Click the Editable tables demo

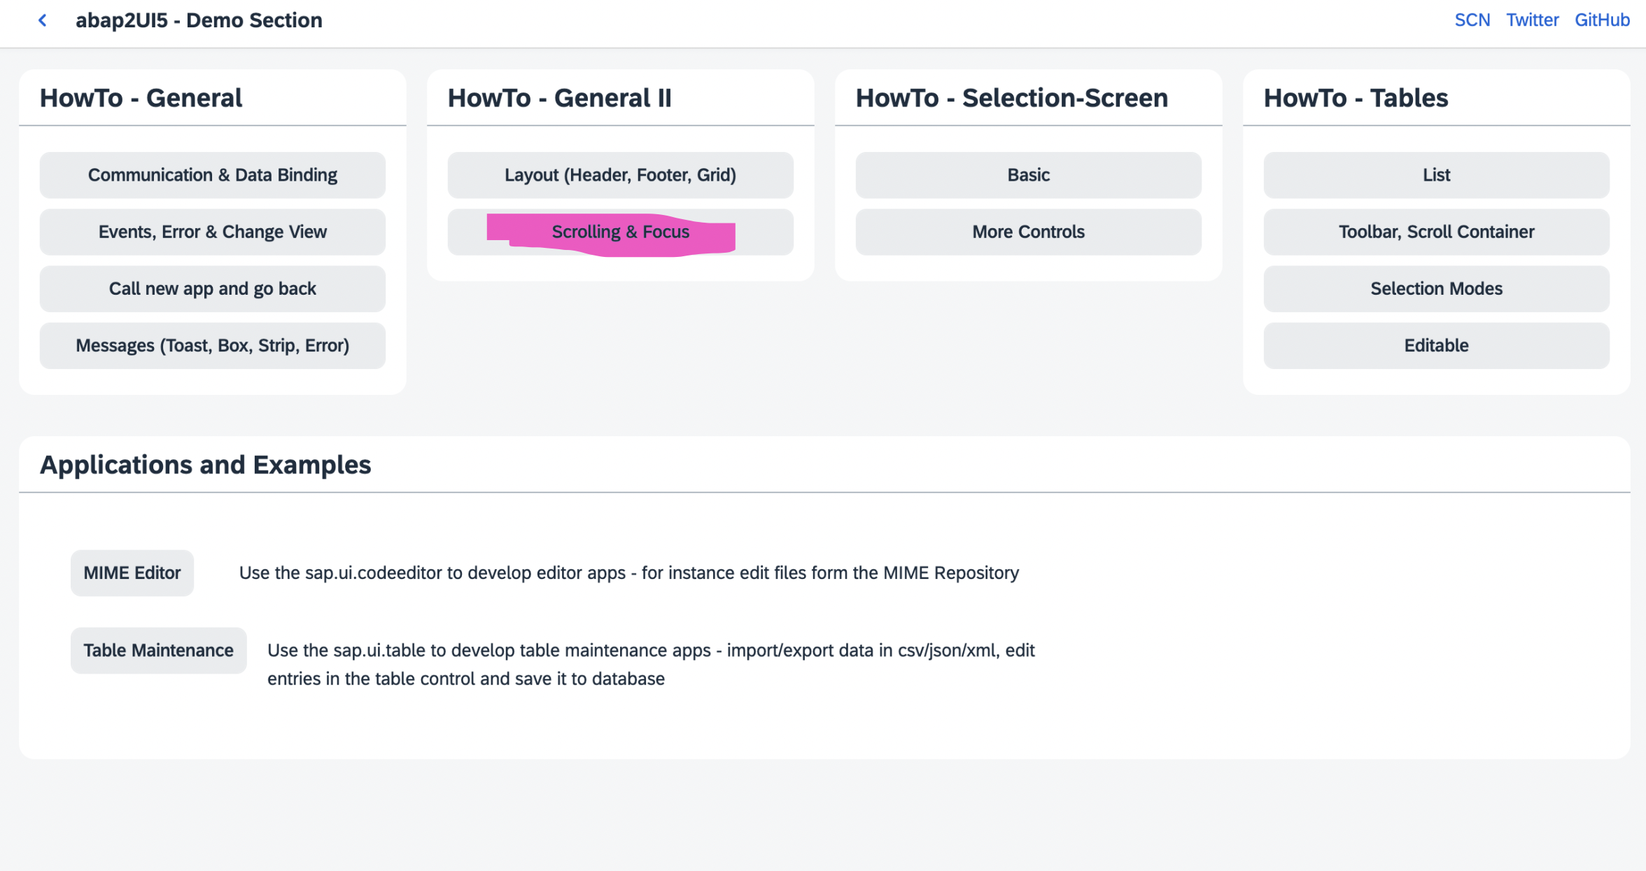coord(1435,345)
